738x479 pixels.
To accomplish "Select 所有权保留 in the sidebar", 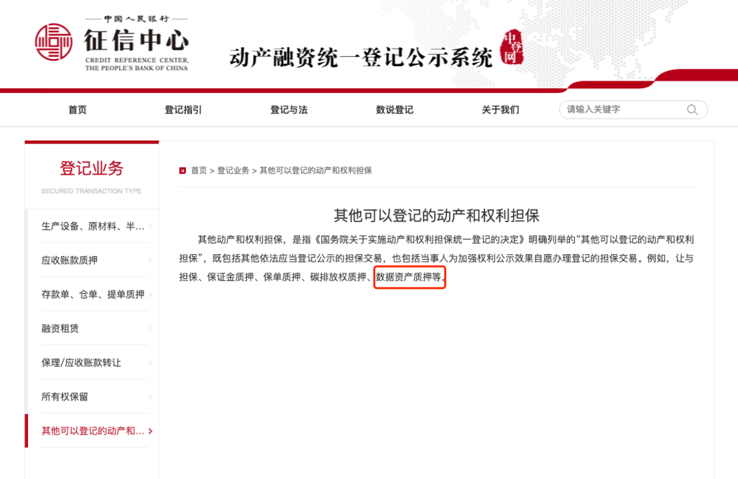I will point(65,396).
